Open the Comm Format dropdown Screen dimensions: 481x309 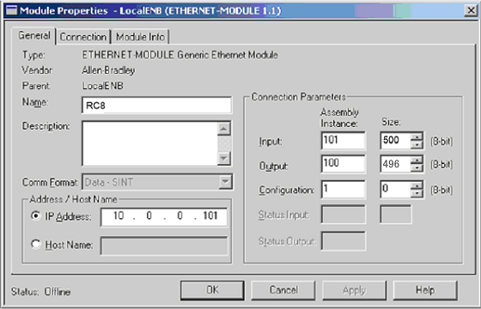(225, 182)
